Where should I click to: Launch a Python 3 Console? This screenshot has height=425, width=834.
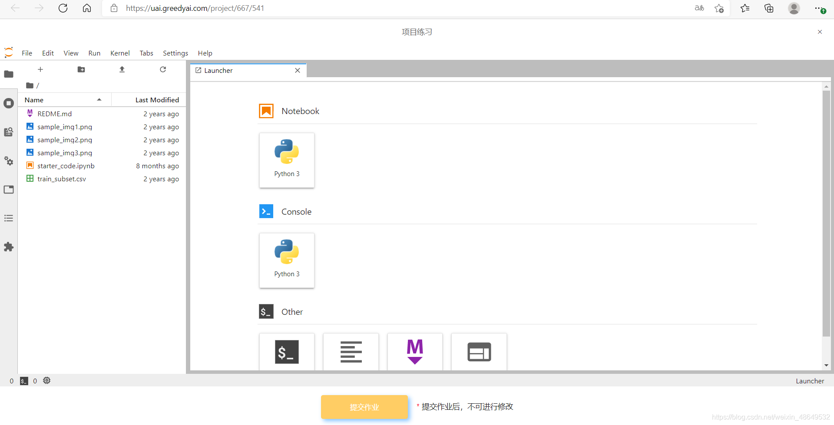pos(287,260)
